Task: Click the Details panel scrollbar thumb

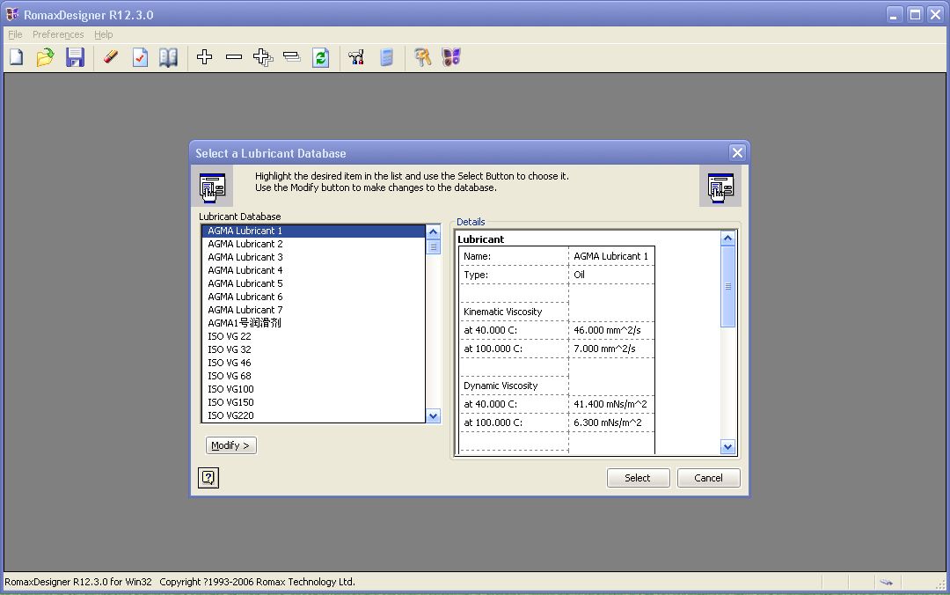Action: click(727, 286)
